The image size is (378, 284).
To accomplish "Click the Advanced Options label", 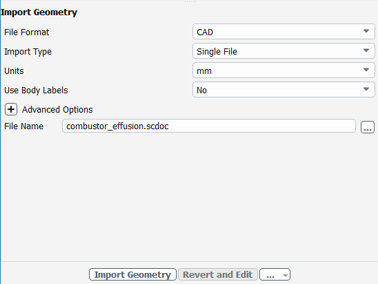I will click(57, 110).
